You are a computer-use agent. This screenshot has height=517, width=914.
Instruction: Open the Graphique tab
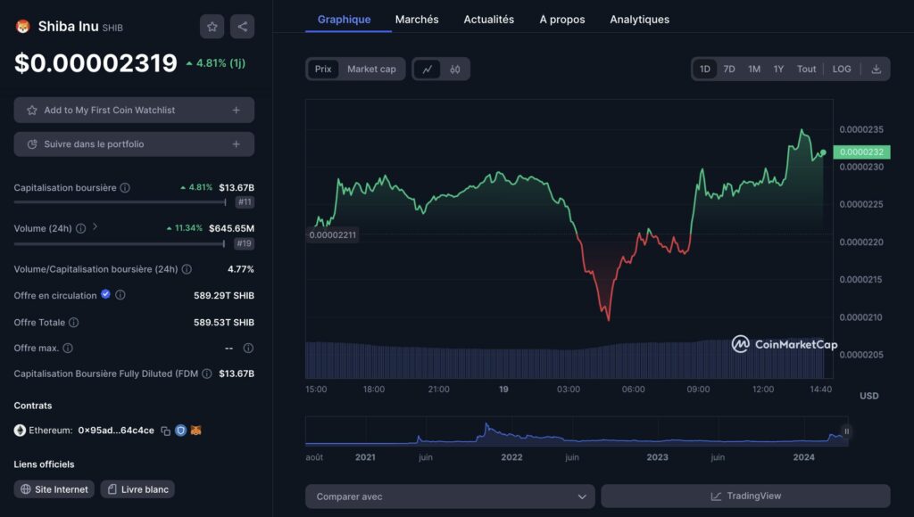[x=344, y=20]
